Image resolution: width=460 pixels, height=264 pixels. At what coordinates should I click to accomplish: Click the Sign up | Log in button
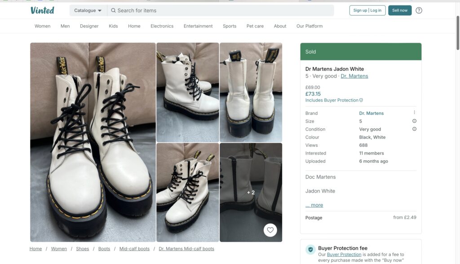click(x=367, y=10)
